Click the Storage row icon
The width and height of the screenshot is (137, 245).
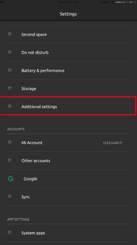pyautogui.click(x=10, y=89)
